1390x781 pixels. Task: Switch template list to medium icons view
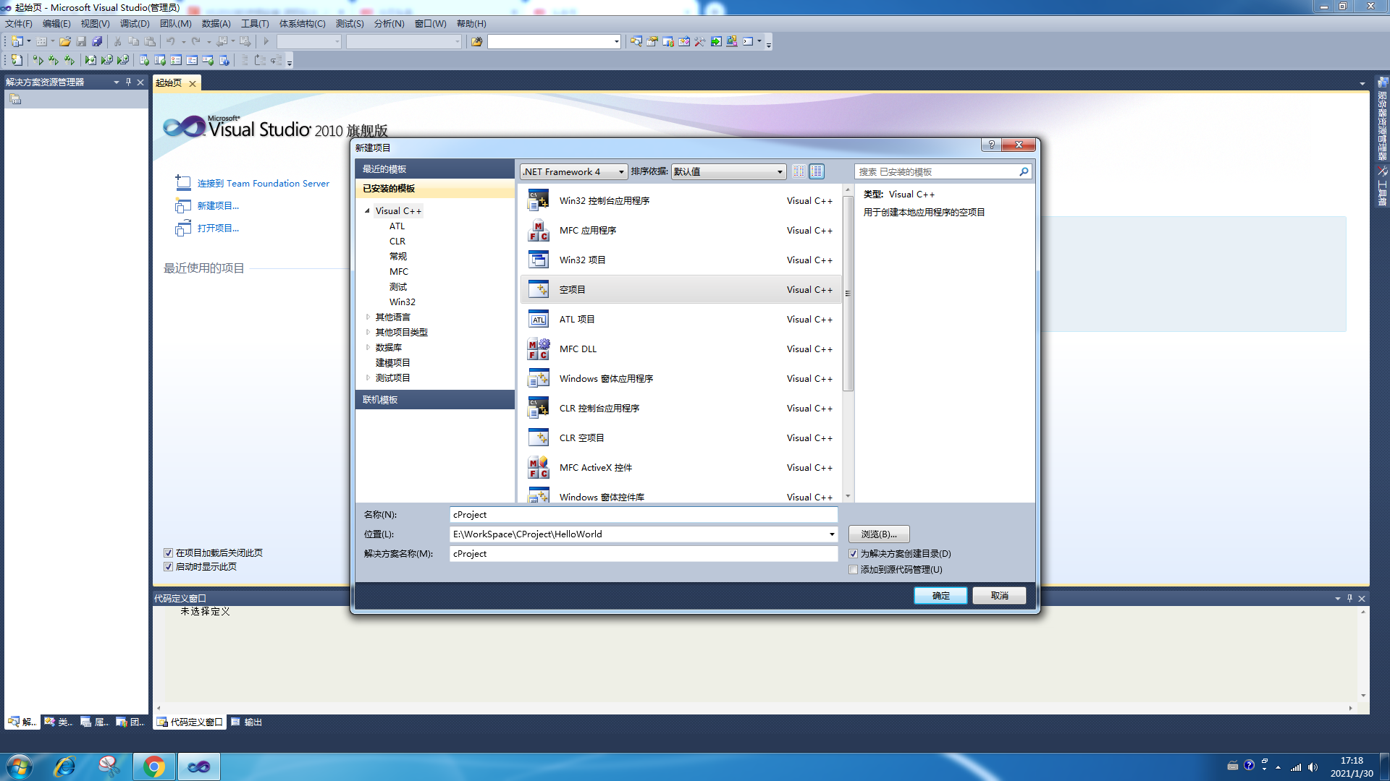click(817, 171)
